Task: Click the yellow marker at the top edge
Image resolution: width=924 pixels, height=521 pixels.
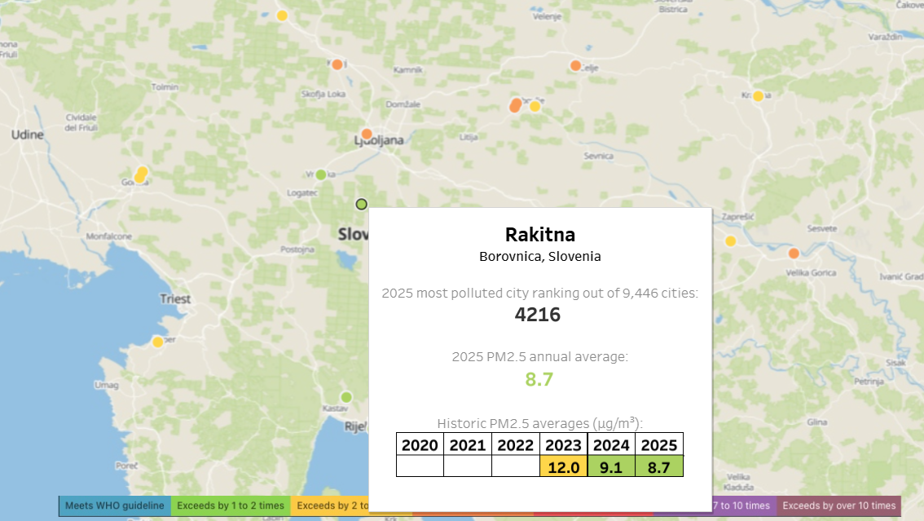Action: point(282,15)
